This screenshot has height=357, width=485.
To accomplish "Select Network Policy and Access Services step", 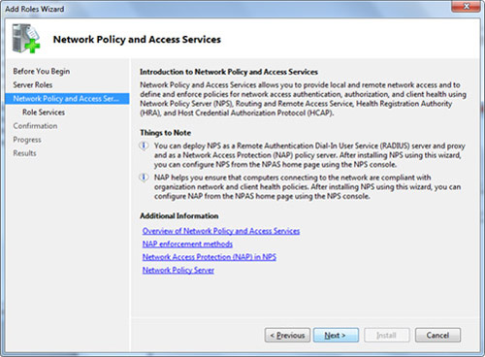I will click(67, 99).
